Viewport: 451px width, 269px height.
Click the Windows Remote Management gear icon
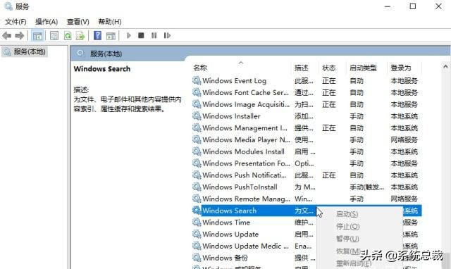pyautogui.click(x=197, y=199)
